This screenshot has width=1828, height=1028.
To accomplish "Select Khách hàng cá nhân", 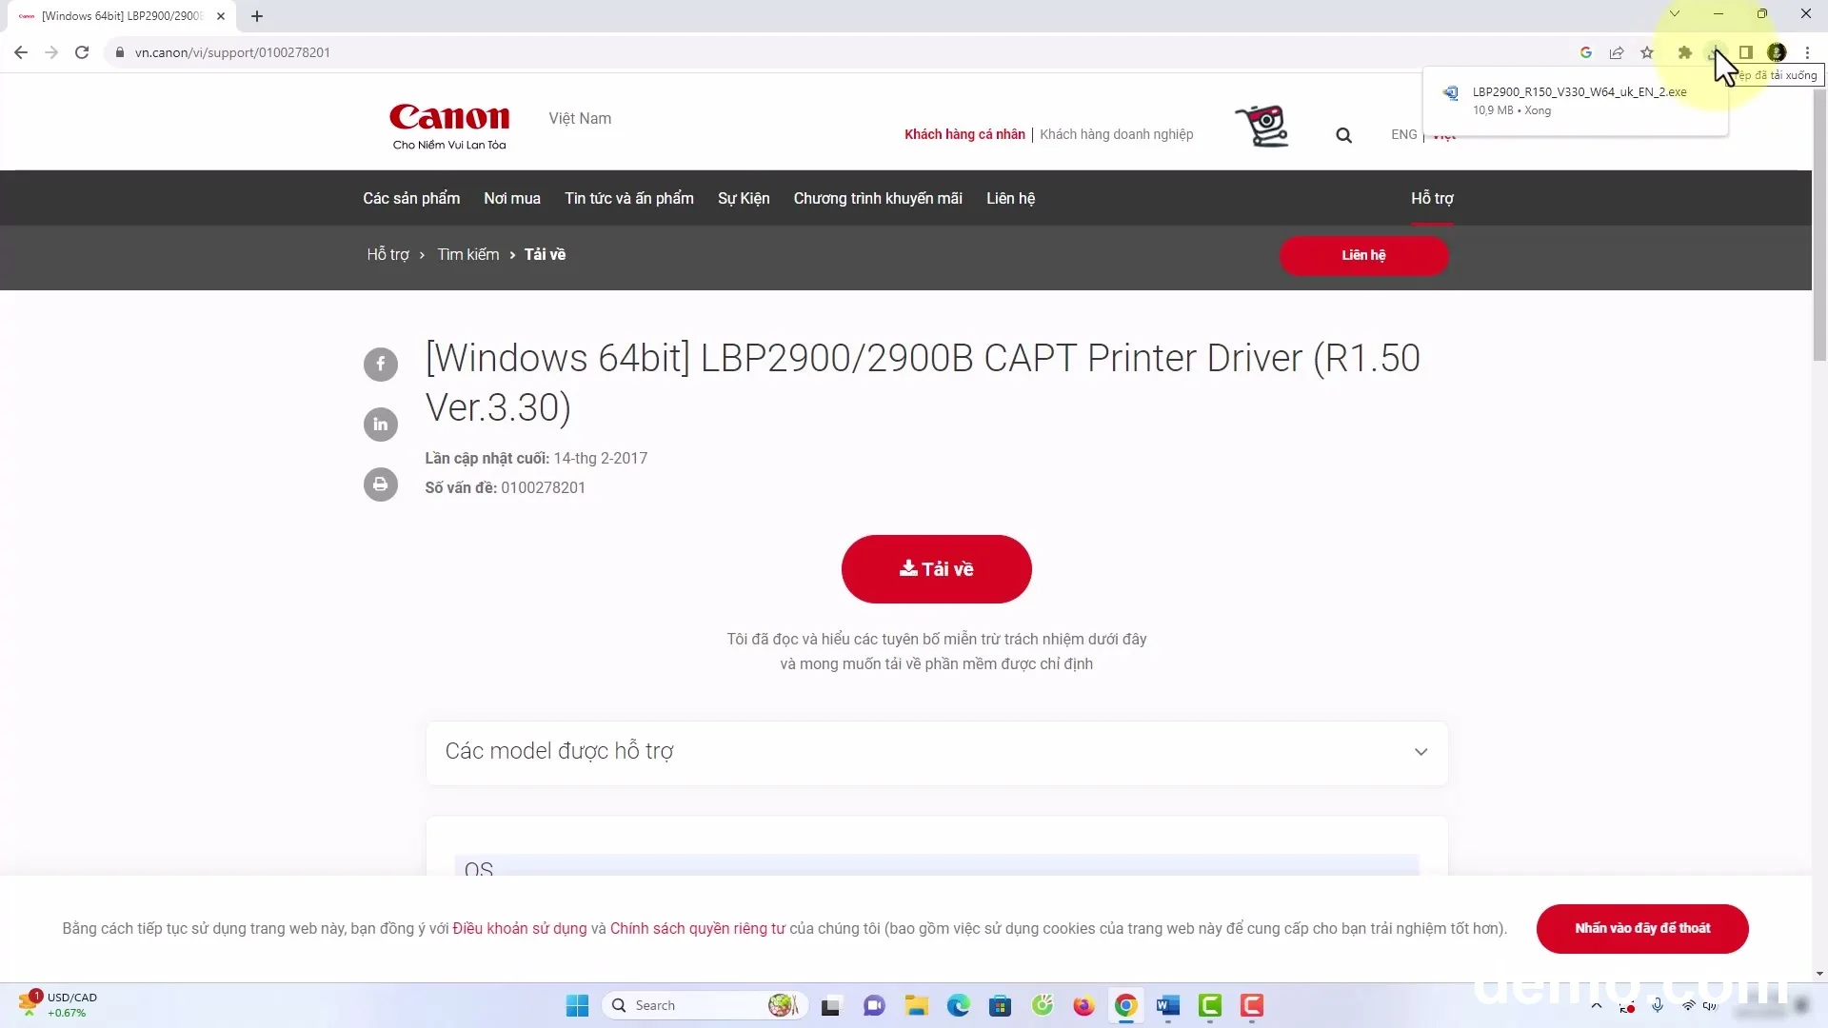I will tap(964, 134).
